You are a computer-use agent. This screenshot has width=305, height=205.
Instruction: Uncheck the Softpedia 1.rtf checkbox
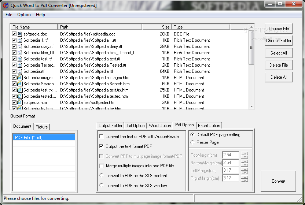[14, 40]
